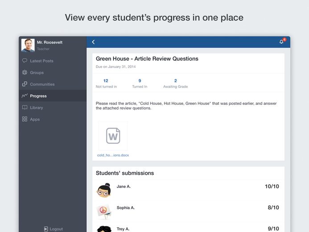
Task: Click the Groups icon in the sidebar
Action: (25, 72)
